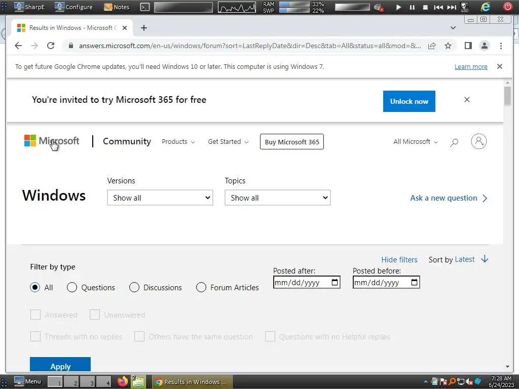Reverse sort direction with the down arrow
This screenshot has width=519, height=389.
tap(485, 259)
